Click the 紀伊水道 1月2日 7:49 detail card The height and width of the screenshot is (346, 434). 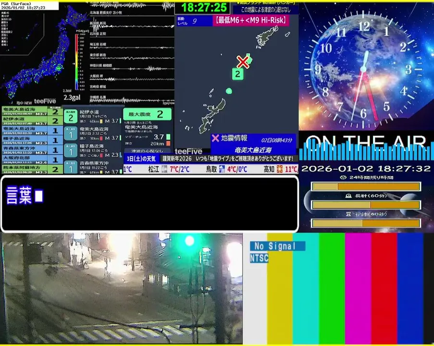93,117
